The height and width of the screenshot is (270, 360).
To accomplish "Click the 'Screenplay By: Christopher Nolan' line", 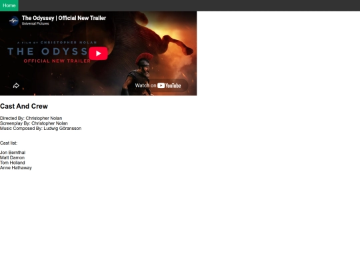I will pos(34,123).
